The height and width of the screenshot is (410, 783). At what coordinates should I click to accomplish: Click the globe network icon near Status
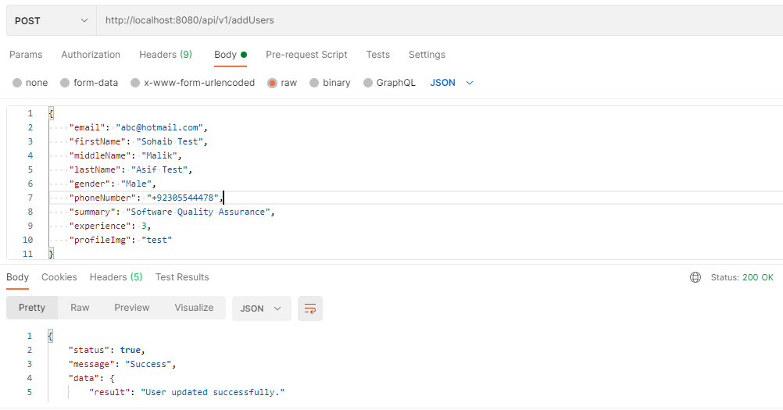(x=695, y=277)
